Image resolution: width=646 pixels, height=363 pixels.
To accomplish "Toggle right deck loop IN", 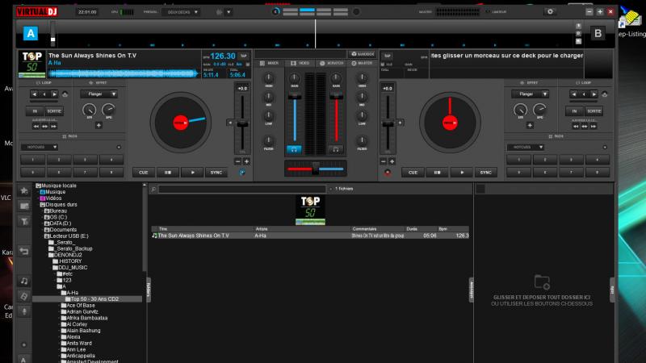I will click(574, 111).
